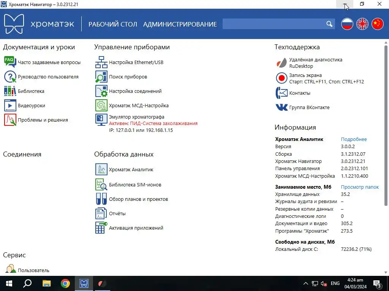Switch language with the British flag
389x291 pixels.
(x=362, y=24)
